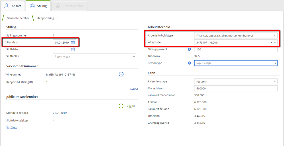Click the Kalkulert månedslønn value 560 000

pos(199,95)
